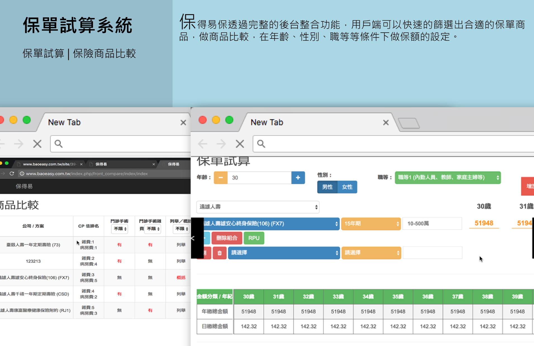
Task: Click the 10-500萬 coverage amount field
Action: coord(432,224)
